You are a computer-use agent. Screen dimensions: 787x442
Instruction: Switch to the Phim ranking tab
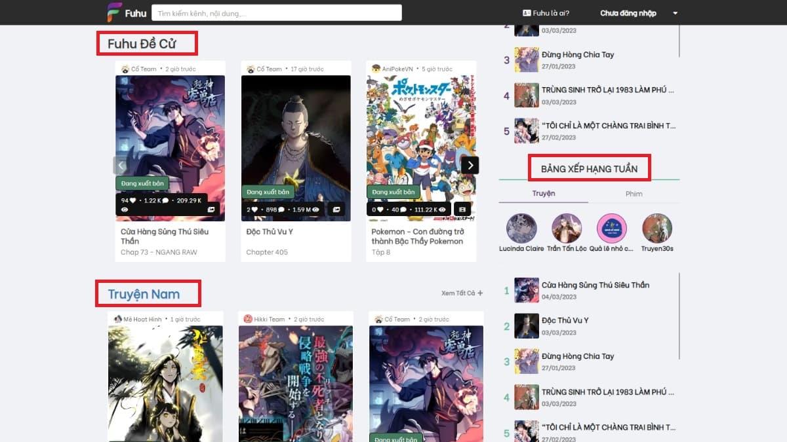point(634,193)
